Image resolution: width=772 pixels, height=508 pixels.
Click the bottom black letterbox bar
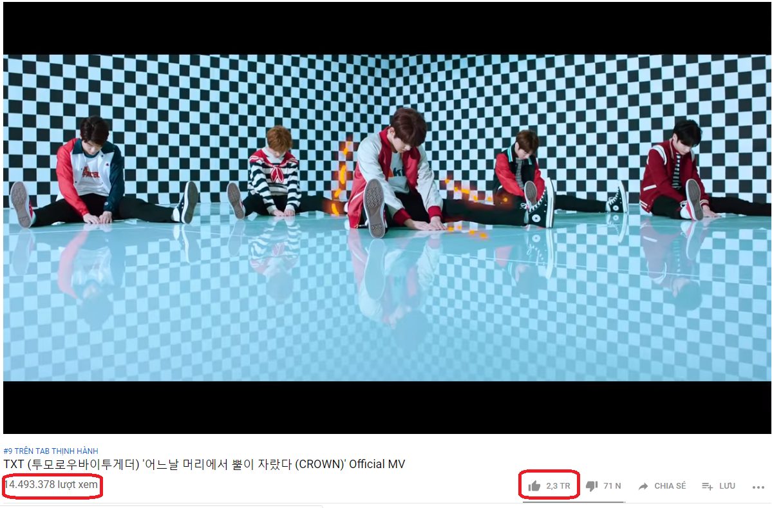click(387, 407)
